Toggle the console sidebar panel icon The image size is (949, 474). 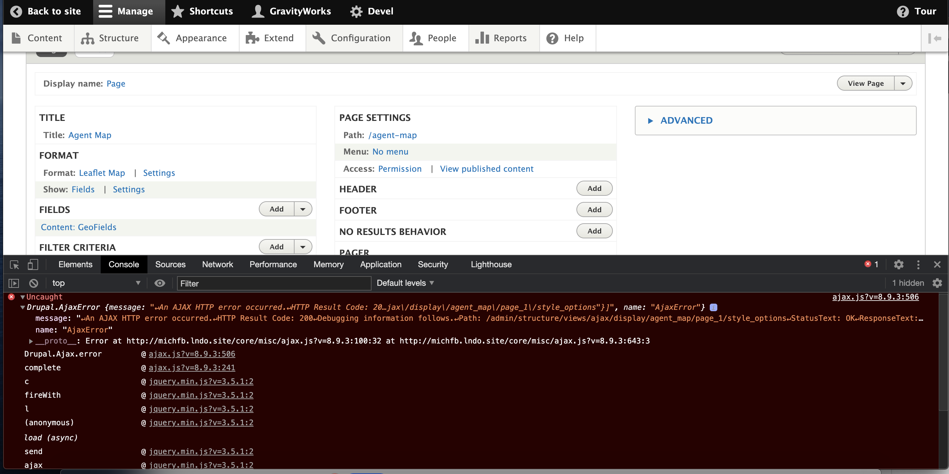pyautogui.click(x=14, y=283)
